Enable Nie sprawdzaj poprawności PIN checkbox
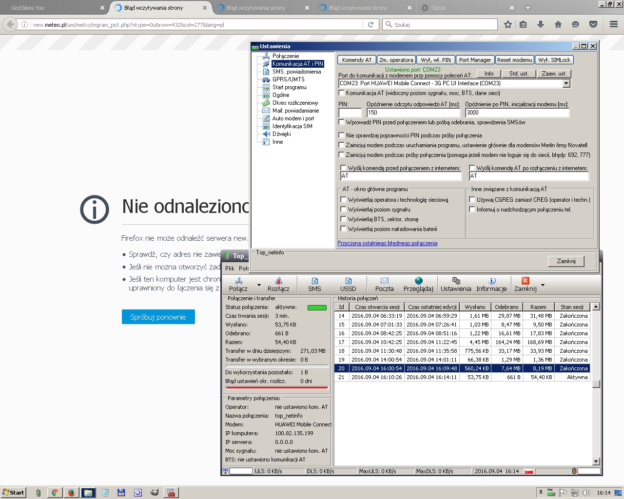 (x=342, y=135)
